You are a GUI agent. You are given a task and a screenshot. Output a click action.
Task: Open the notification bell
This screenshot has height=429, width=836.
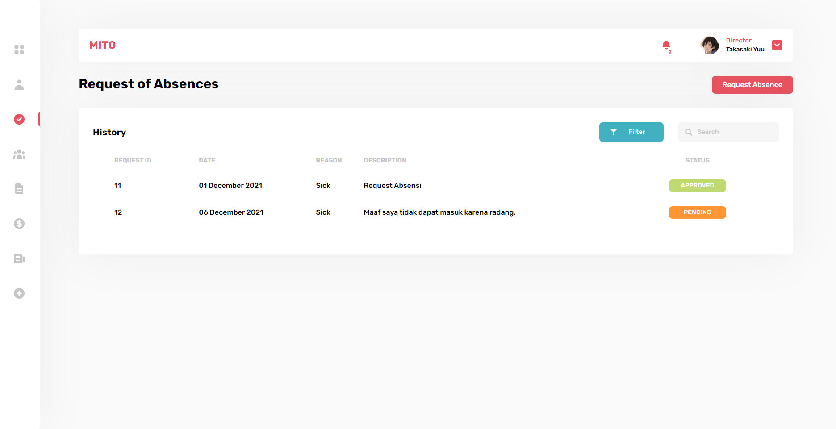(x=666, y=45)
